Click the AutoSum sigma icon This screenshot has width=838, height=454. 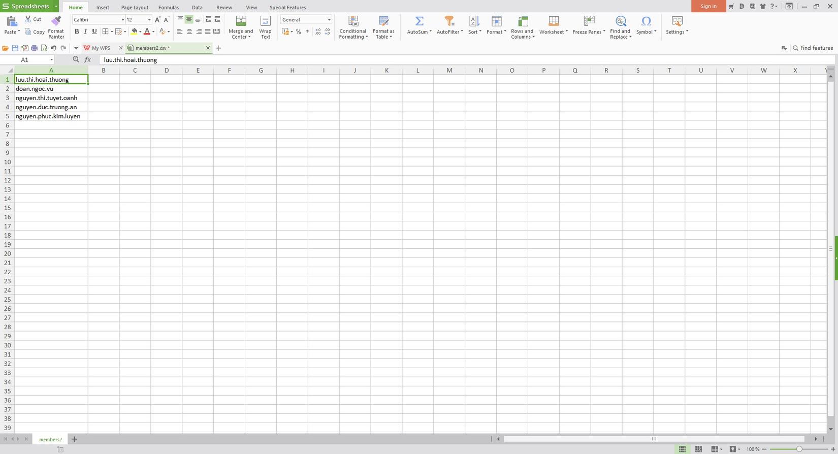420,21
